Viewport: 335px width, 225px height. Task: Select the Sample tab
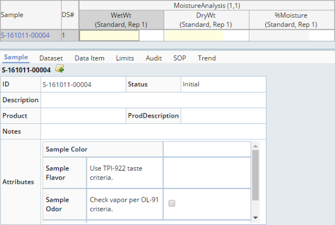click(16, 57)
